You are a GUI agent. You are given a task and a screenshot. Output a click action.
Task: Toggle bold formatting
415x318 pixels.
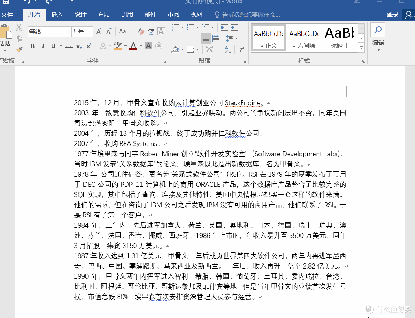(x=33, y=46)
